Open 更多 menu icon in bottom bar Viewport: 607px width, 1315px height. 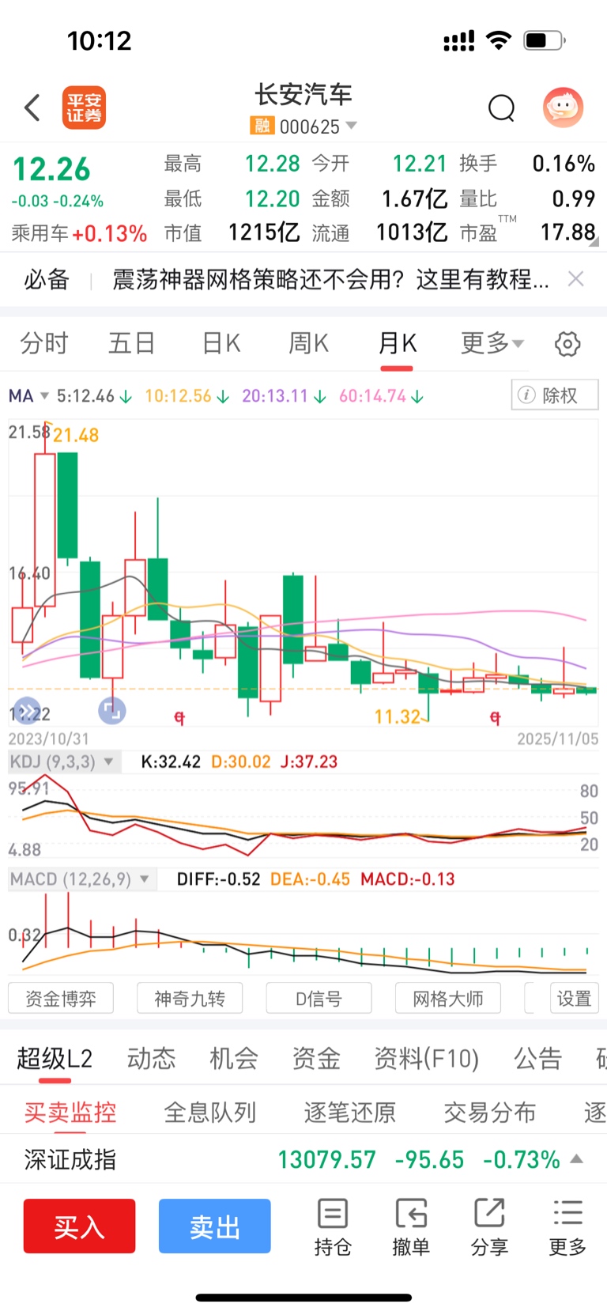pos(567,1227)
